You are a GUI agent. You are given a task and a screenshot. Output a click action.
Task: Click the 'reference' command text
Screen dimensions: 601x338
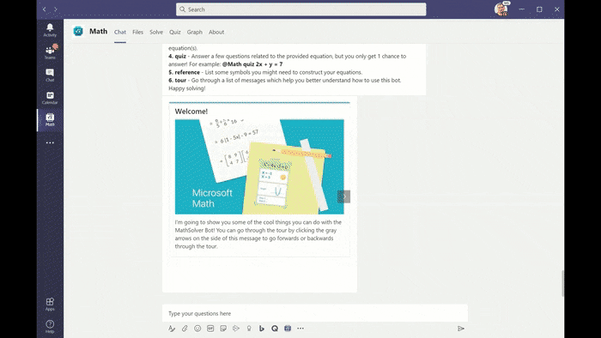(187, 72)
